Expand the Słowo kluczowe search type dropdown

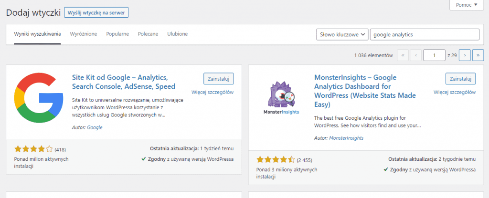click(x=342, y=35)
